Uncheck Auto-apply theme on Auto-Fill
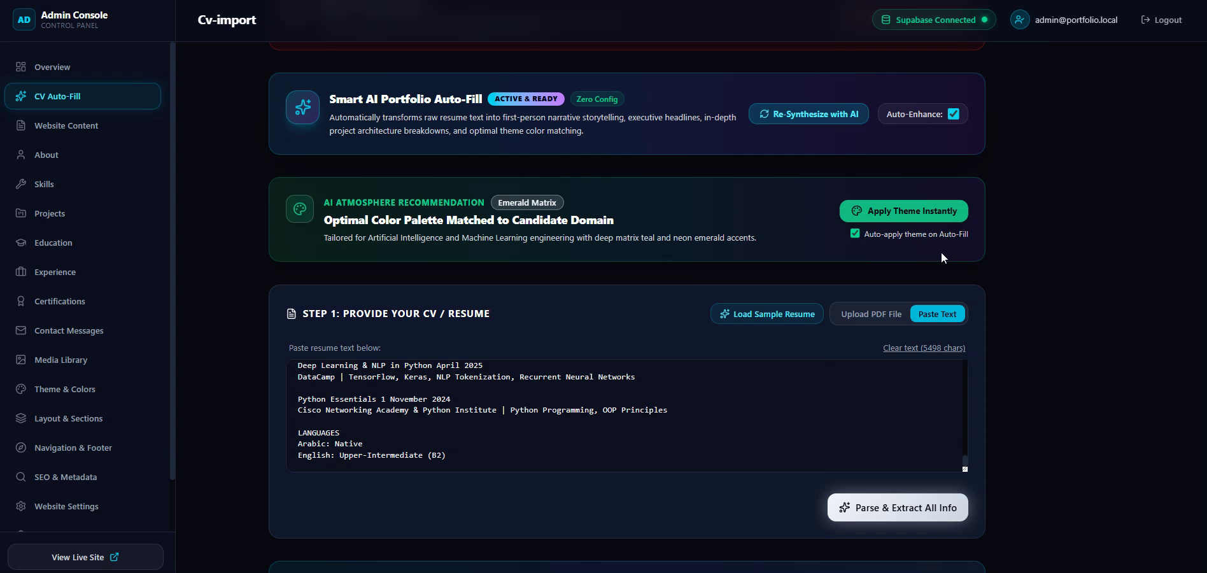This screenshot has height=573, width=1207. point(855,234)
